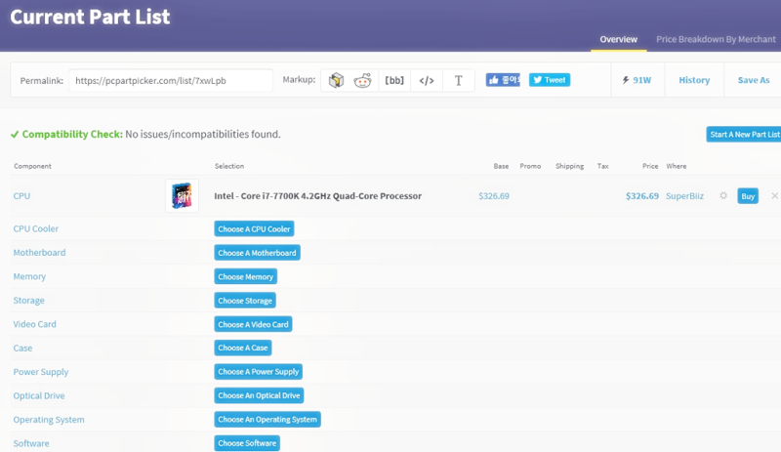Switch to the Overview tab
The width and height of the screenshot is (781, 452).
click(618, 39)
